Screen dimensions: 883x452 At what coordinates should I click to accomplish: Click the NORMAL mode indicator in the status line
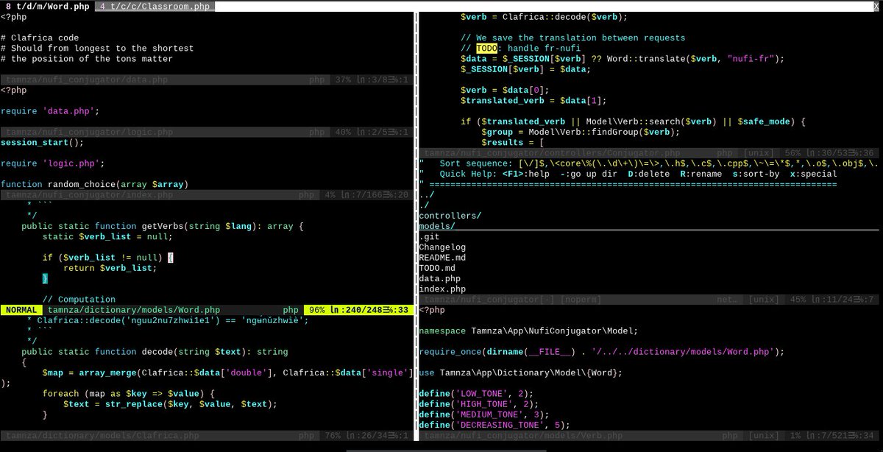(21, 310)
